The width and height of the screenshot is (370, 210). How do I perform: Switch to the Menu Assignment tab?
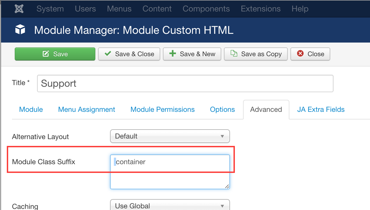click(87, 110)
